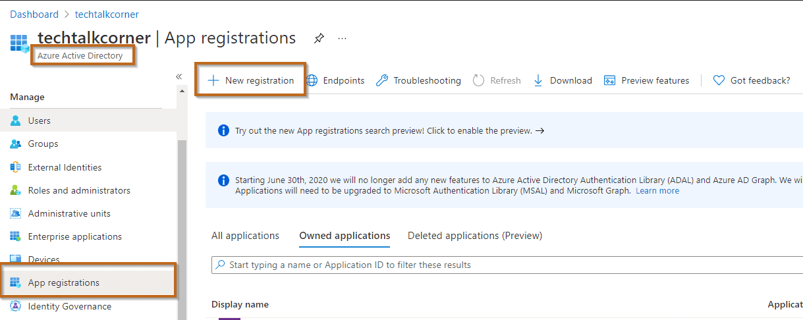Click the search preview banner arrow
This screenshot has width=803, height=320.
(x=540, y=130)
